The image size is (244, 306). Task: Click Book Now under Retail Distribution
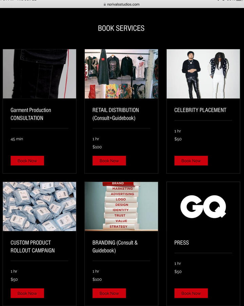coord(109,160)
